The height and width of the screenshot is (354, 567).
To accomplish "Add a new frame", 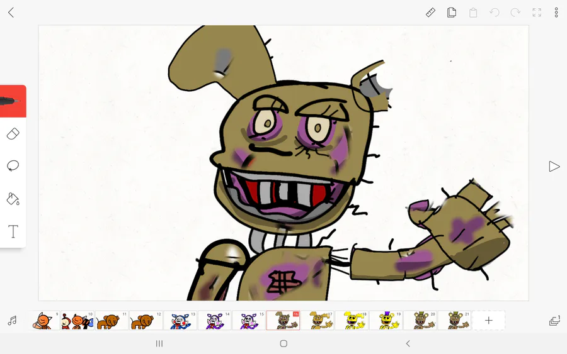I will (488, 321).
